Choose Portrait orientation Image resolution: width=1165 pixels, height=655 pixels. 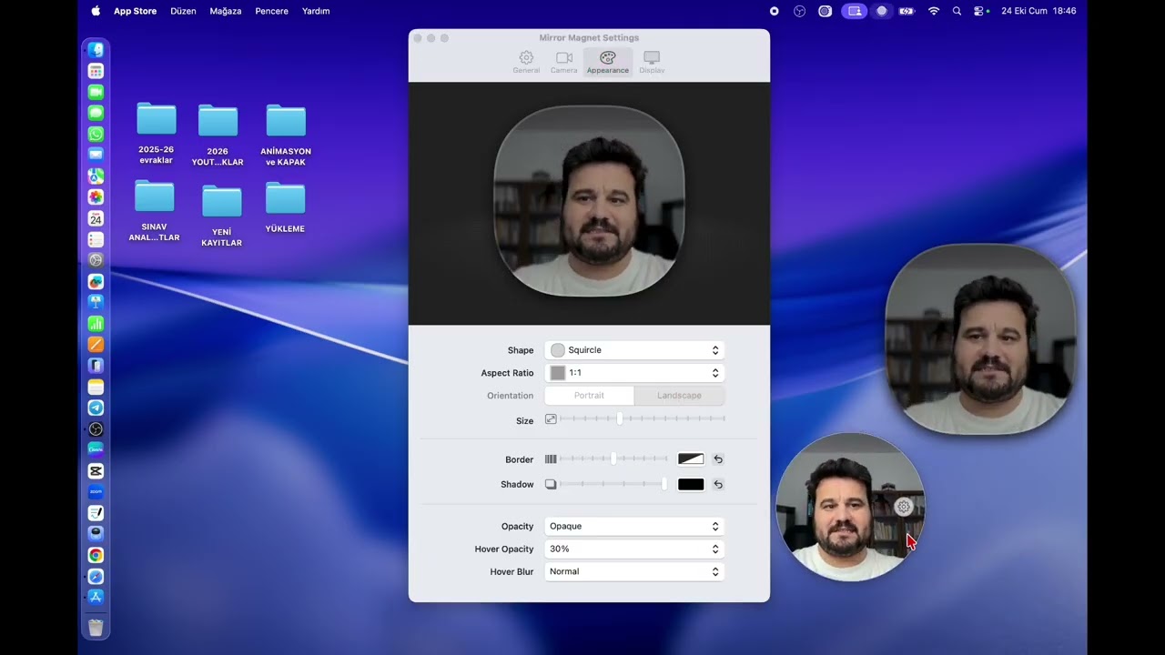click(589, 396)
